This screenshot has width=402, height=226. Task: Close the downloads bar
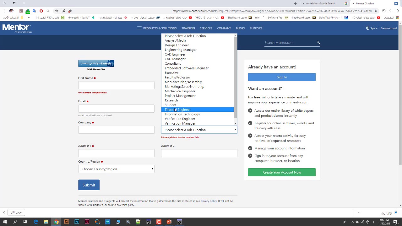pos(4,213)
